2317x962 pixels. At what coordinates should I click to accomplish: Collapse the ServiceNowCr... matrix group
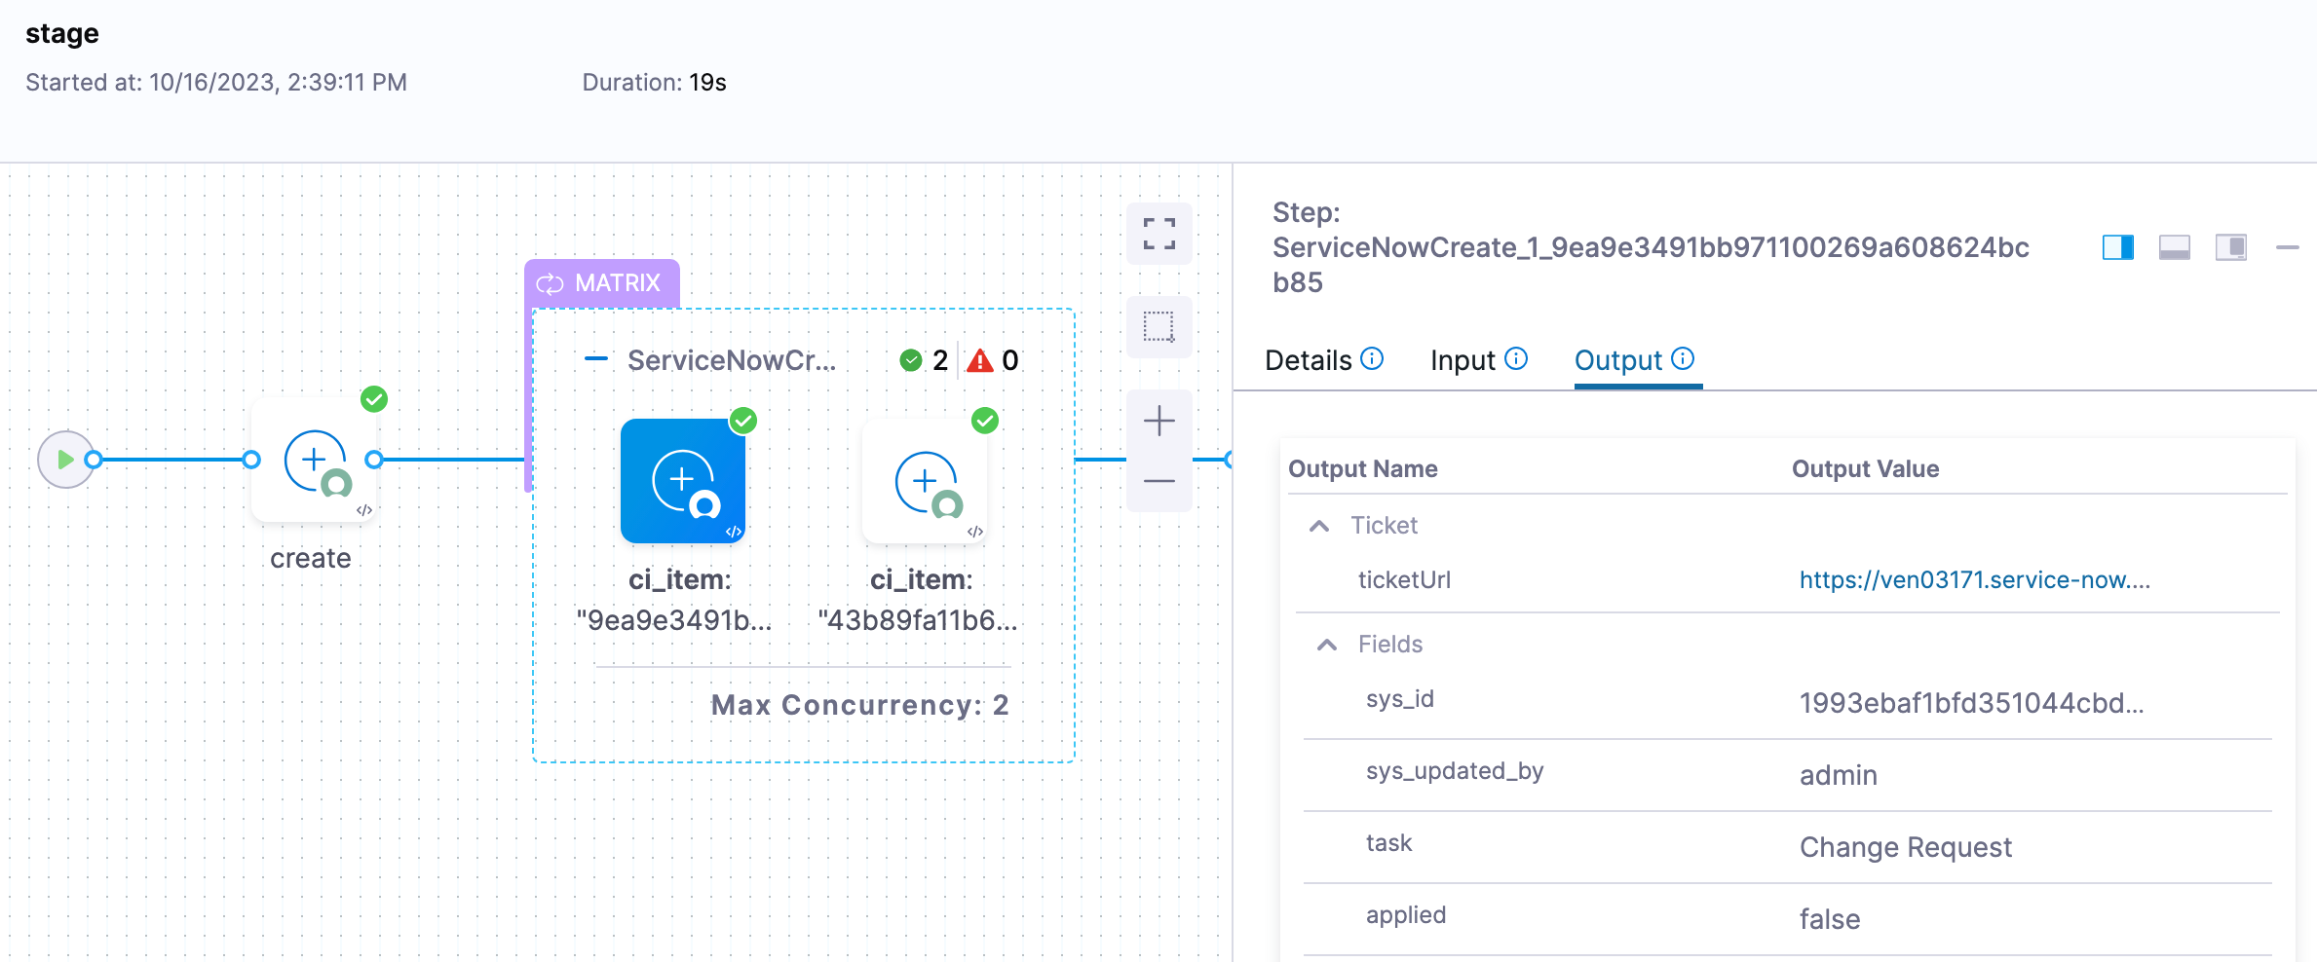595,359
